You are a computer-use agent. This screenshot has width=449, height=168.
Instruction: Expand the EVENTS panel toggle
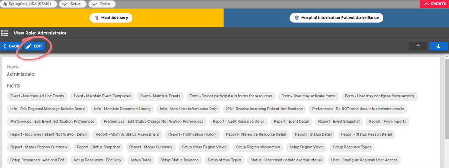pos(434,4)
